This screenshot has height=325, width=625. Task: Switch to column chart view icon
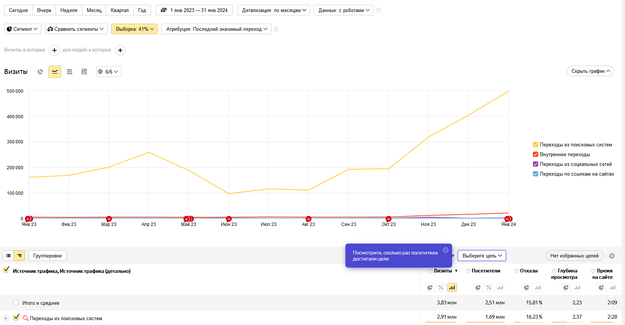pos(84,72)
